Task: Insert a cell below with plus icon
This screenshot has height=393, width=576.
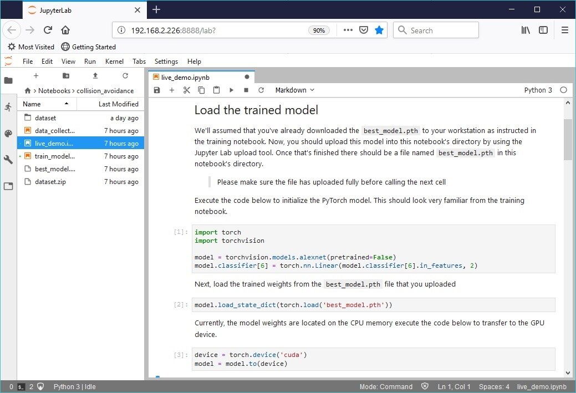Action: pos(172,90)
